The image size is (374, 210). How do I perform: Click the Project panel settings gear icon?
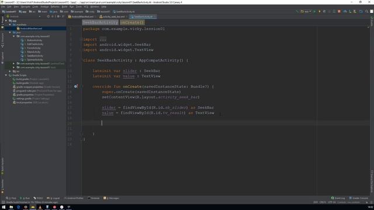[x=58, y=16]
